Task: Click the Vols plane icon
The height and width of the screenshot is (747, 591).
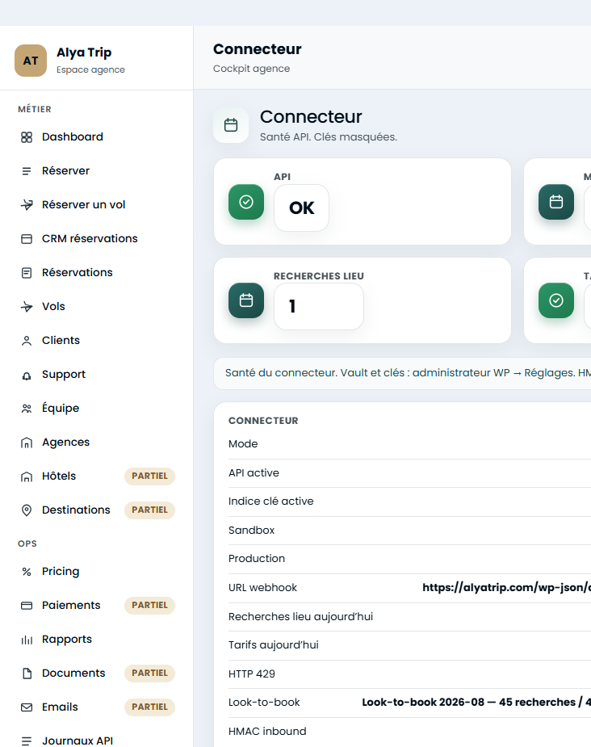Action: (27, 306)
